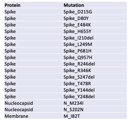Select the Mutation column header
Viewport: 130px width, 122px height.
coord(74,5)
